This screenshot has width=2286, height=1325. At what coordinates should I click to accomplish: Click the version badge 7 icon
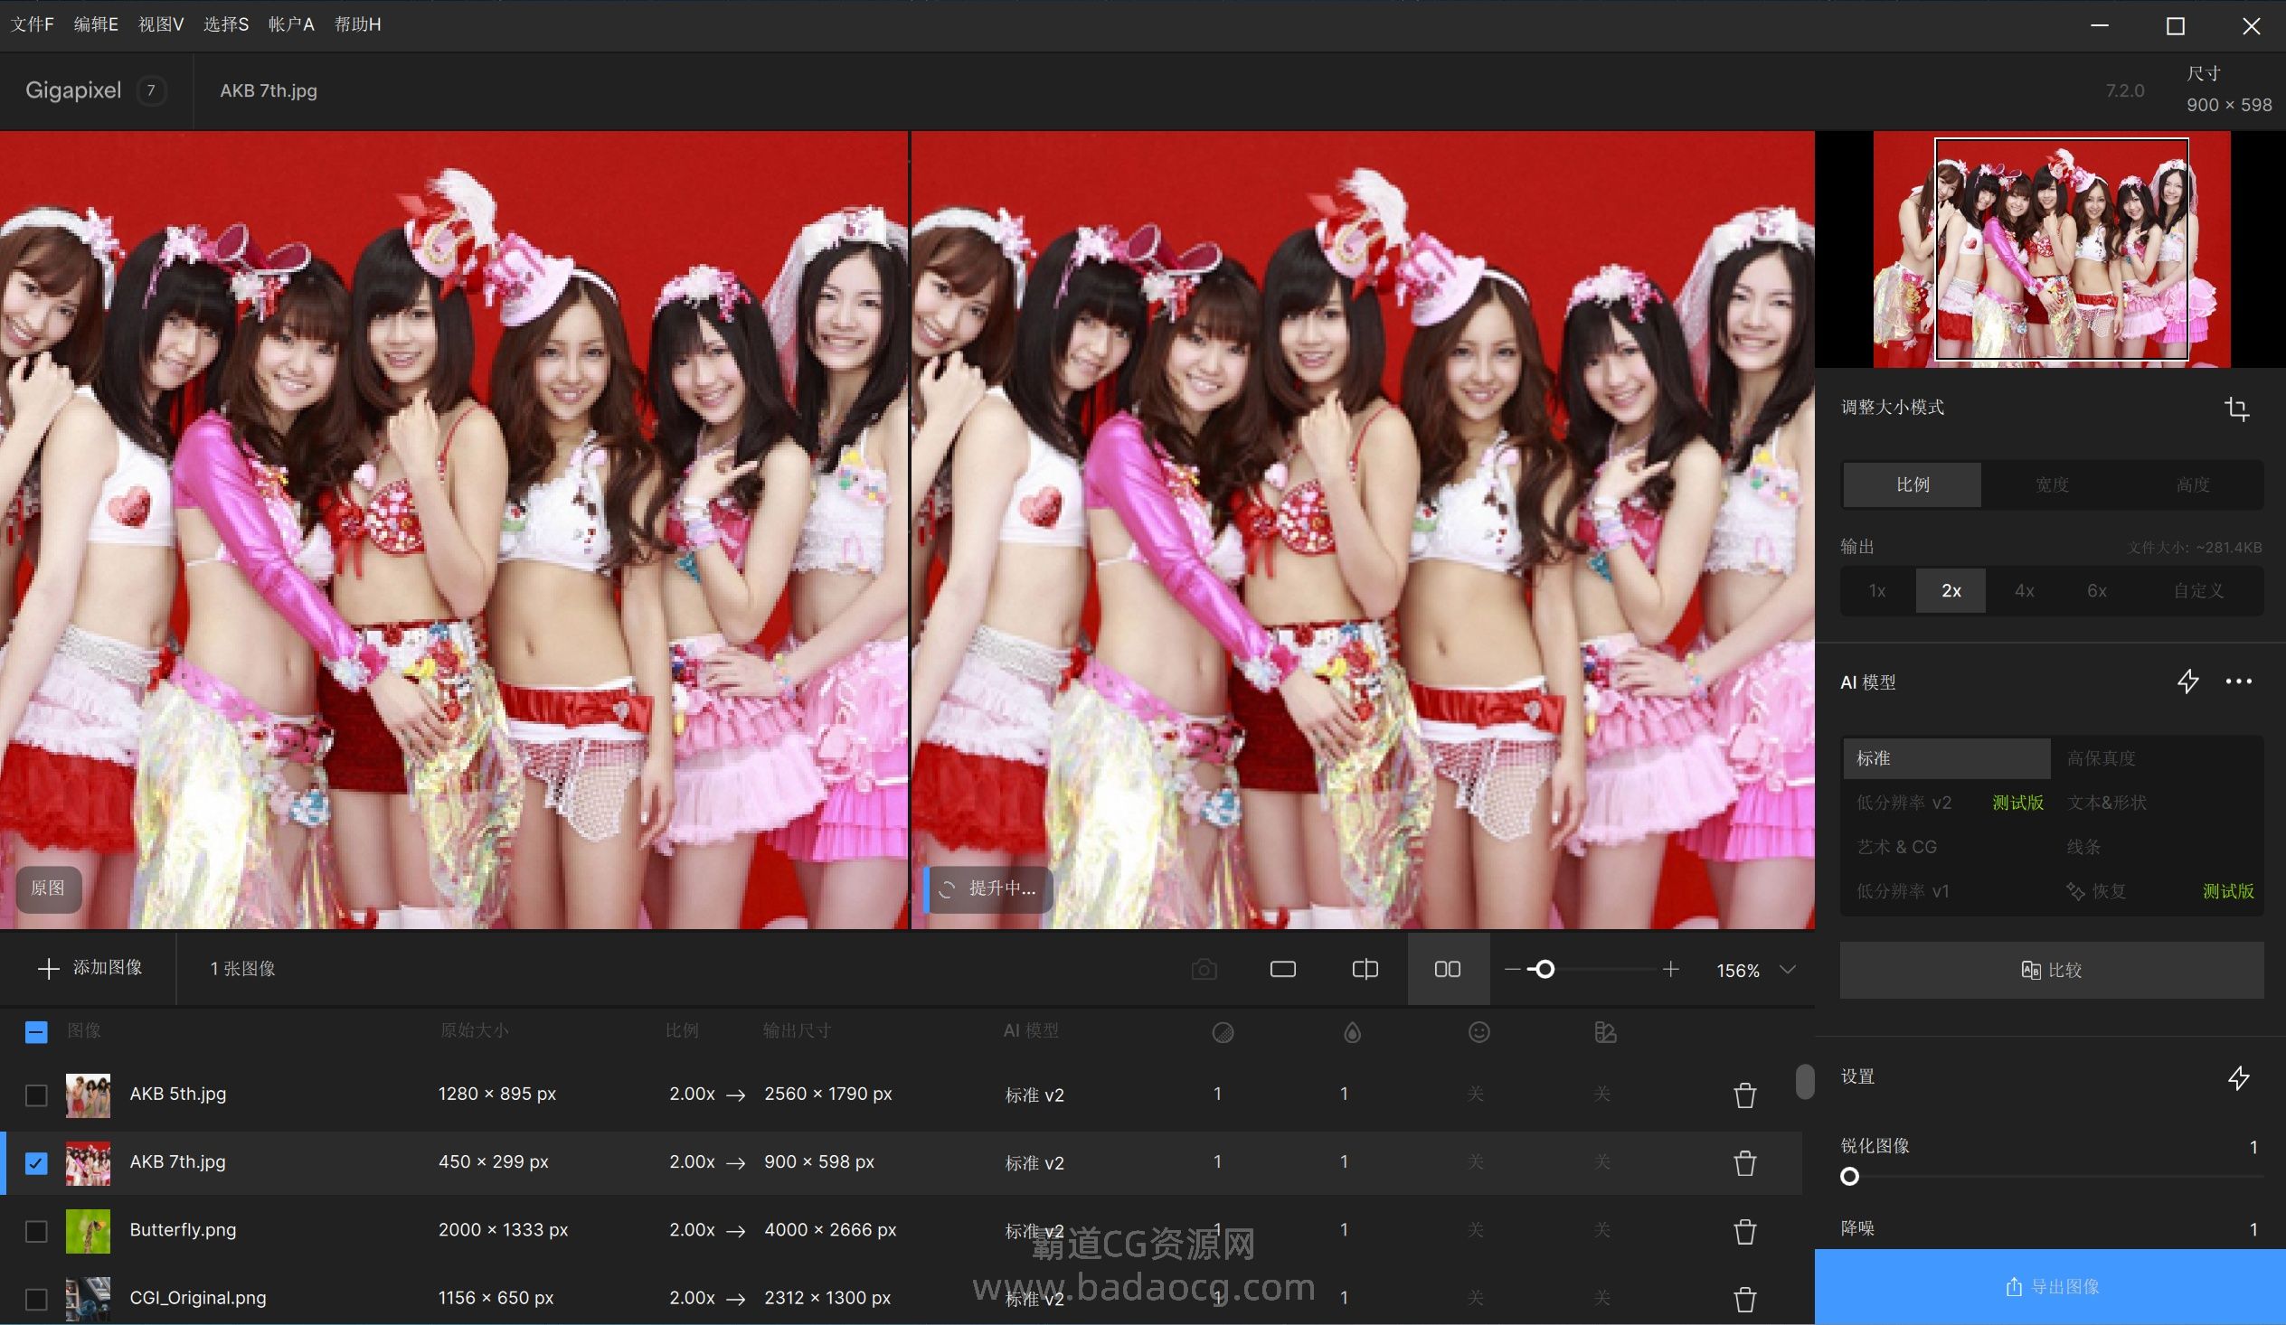click(x=151, y=90)
